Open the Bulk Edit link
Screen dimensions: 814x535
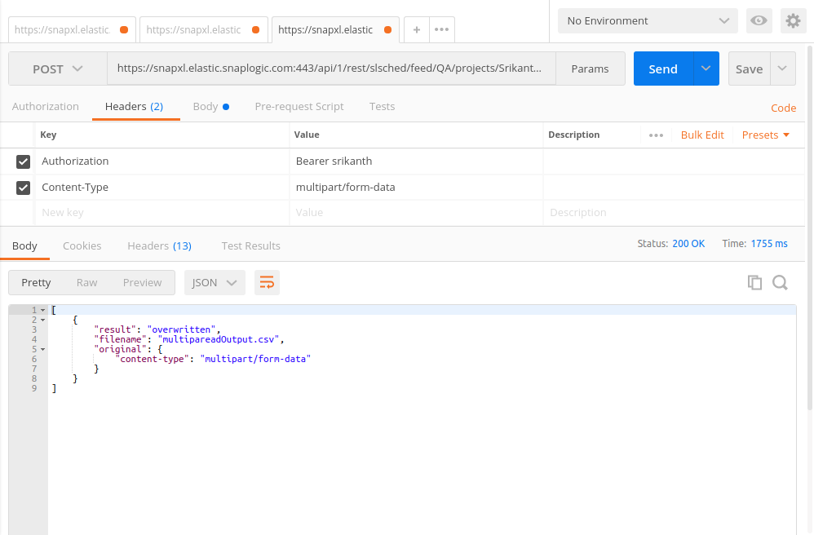pyautogui.click(x=702, y=135)
